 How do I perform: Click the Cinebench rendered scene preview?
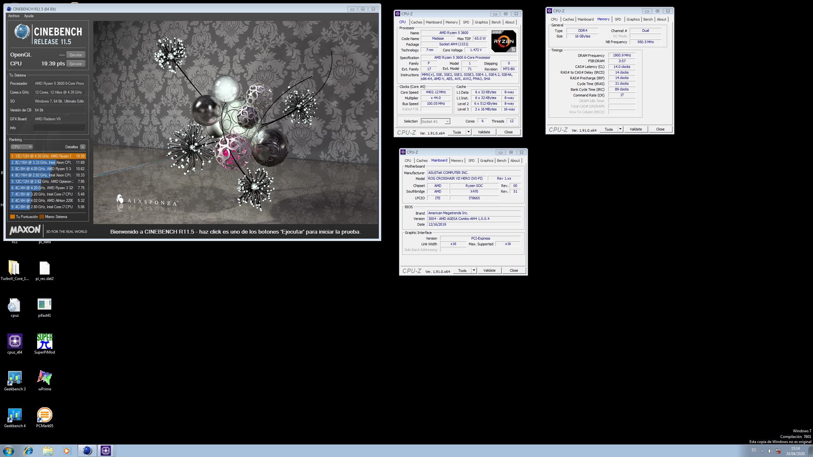tap(236, 123)
